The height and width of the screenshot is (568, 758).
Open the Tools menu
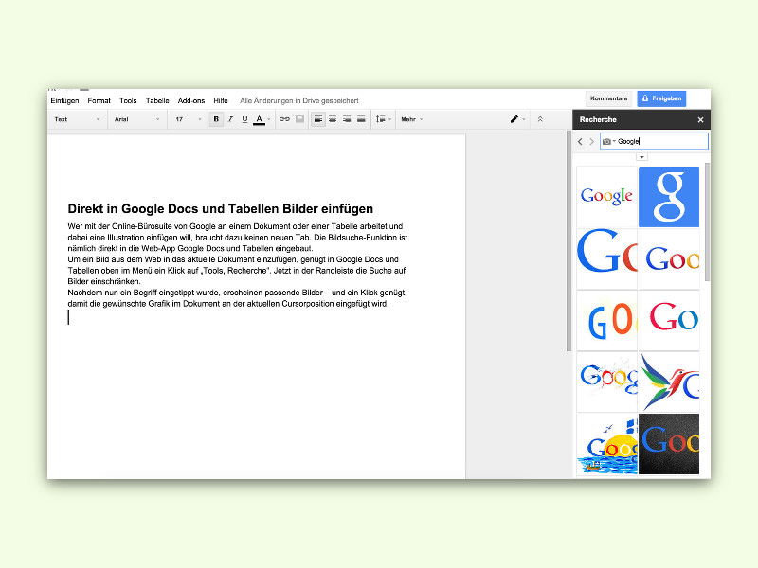click(x=128, y=100)
